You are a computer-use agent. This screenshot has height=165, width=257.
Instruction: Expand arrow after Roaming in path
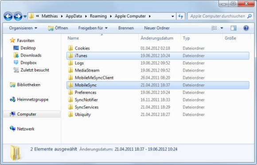tap(111, 16)
